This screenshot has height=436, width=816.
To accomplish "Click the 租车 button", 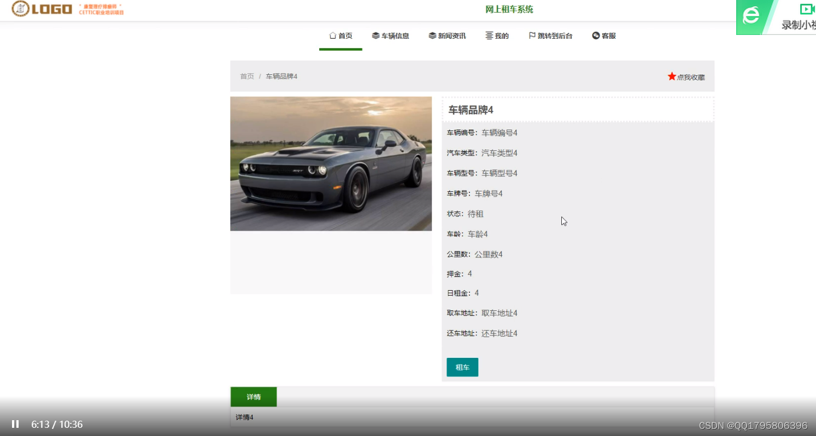I will point(462,367).
